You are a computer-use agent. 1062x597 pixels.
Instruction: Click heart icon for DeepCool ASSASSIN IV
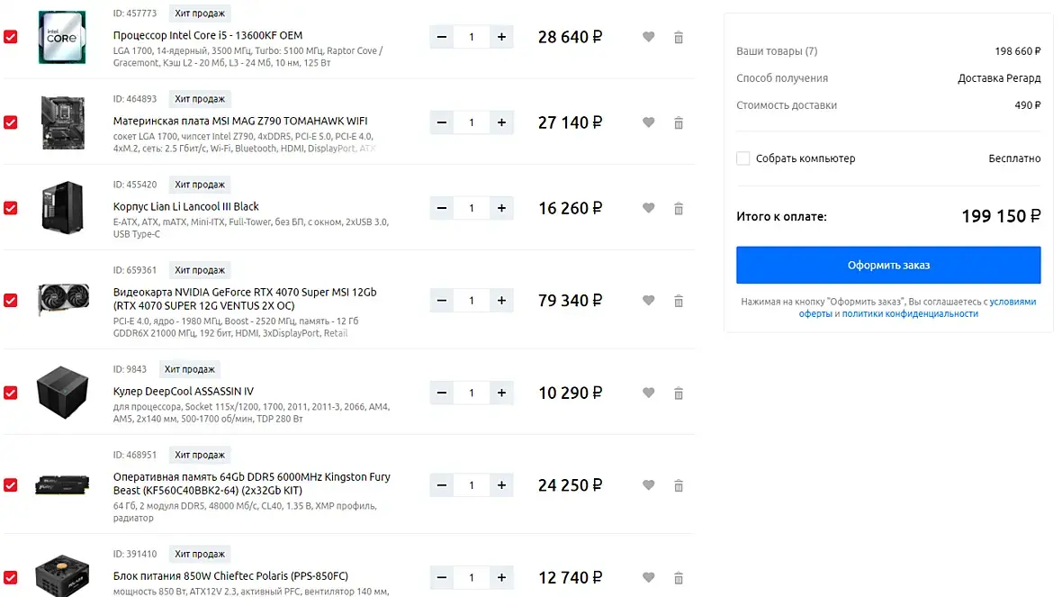click(x=648, y=393)
